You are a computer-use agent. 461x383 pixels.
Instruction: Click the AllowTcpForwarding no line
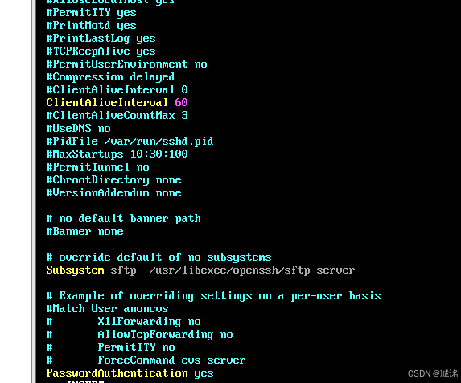(x=165, y=335)
